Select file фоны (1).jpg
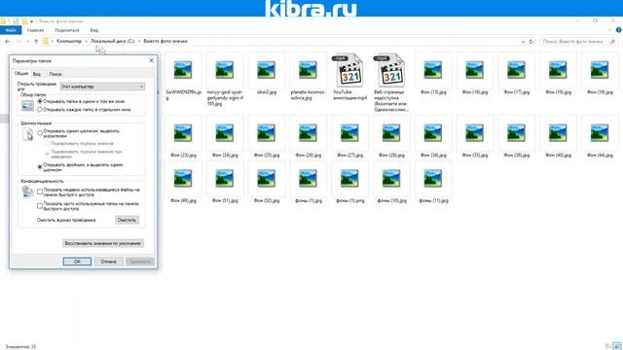The image size is (623, 350). pyautogui.click(x=308, y=182)
